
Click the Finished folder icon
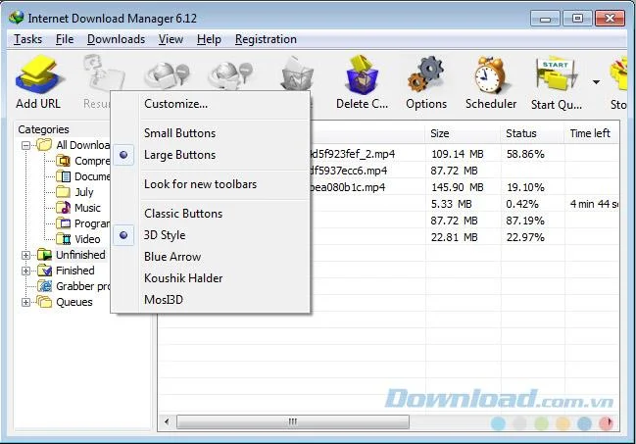point(45,271)
